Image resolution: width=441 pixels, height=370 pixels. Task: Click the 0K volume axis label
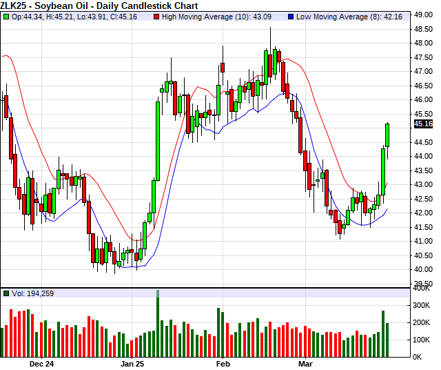[x=421, y=357]
